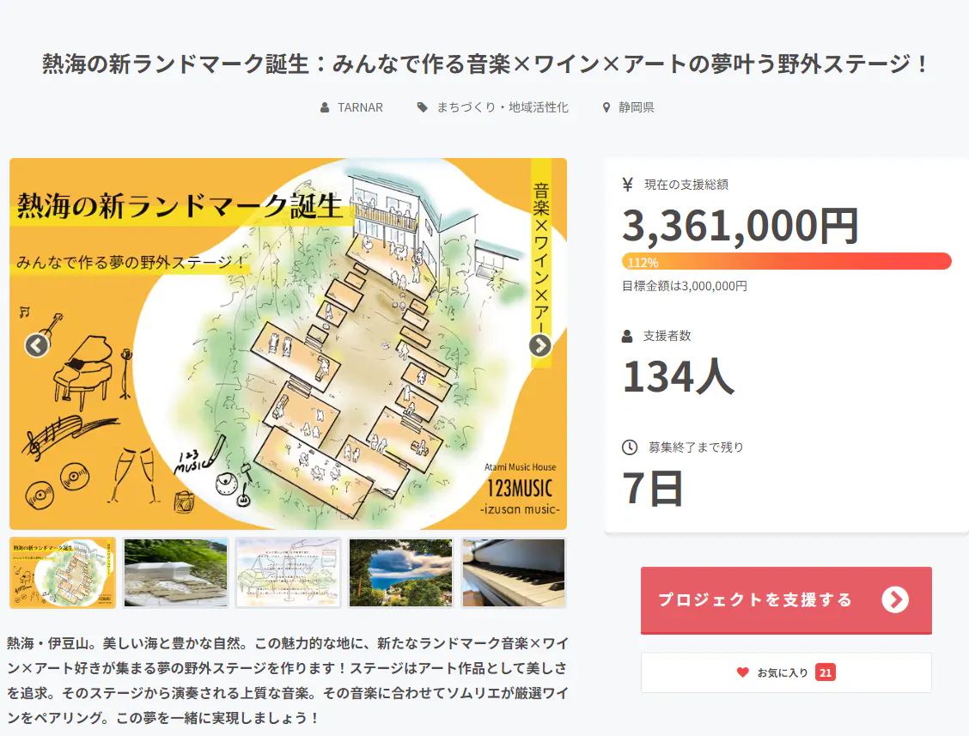Select the first illustrated stage thumbnail
This screenshot has height=736, width=969.
point(63,573)
